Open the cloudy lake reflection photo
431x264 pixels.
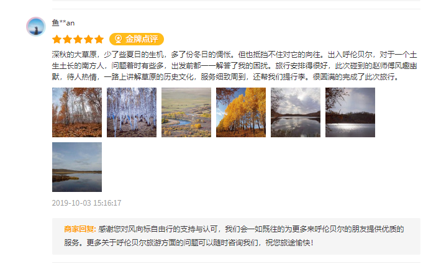coord(296,112)
